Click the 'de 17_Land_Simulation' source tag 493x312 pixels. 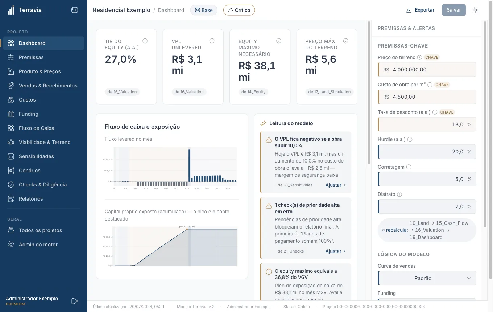point(330,92)
